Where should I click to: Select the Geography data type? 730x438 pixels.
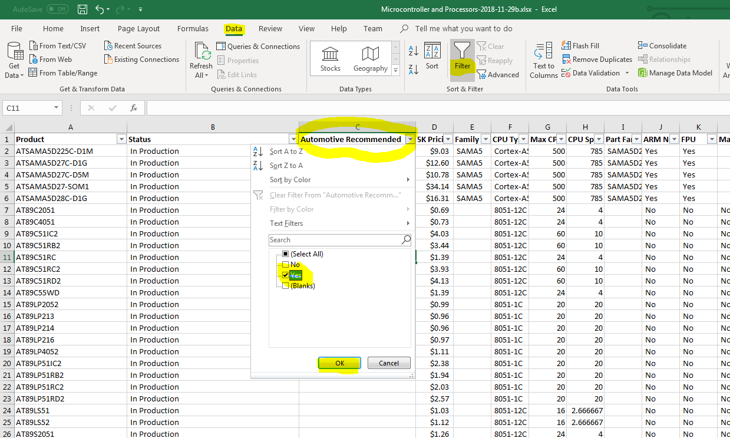click(x=370, y=59)
